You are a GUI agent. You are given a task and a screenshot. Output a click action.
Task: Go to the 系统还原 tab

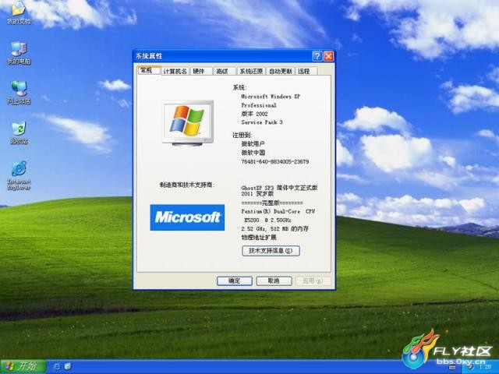[251, 71]
